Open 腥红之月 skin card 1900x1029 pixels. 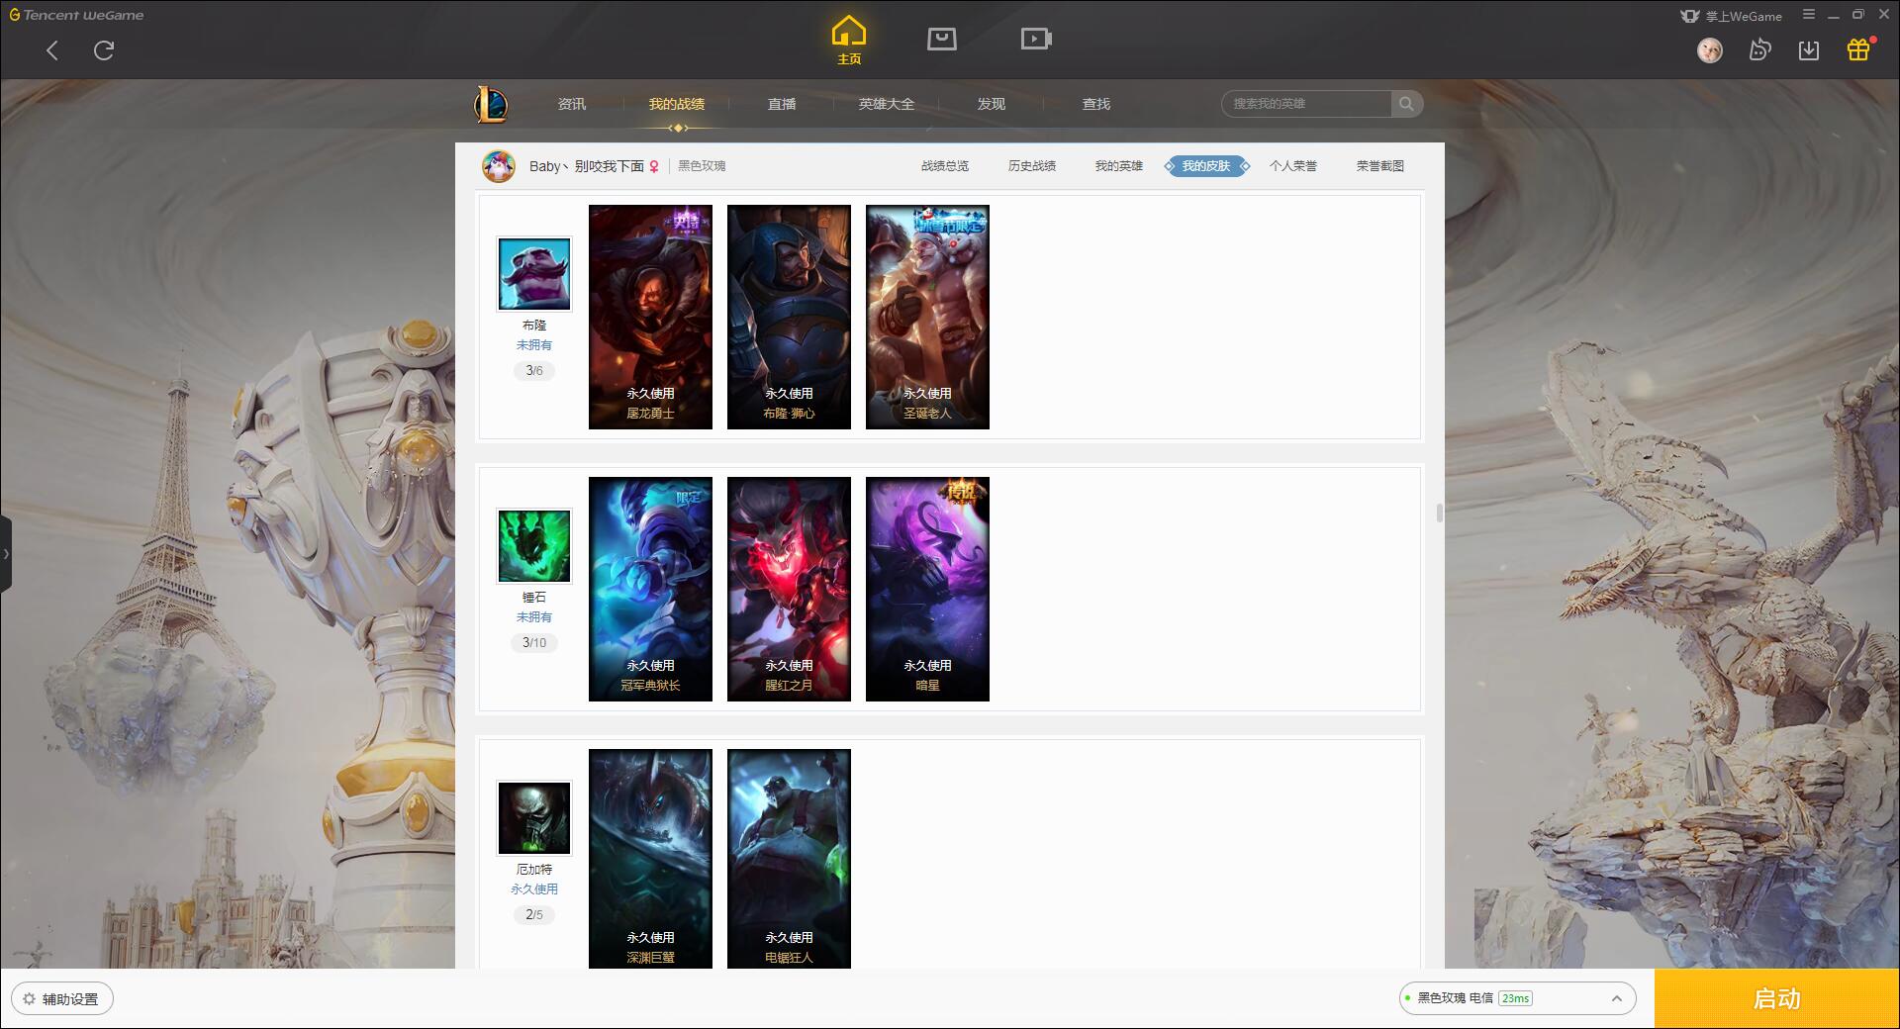pos(789,589)
